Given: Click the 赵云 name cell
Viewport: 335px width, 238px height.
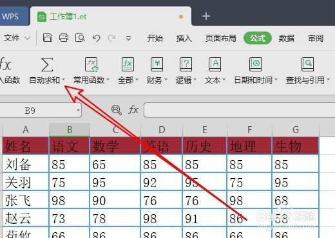Looking at the screenshot, I should tap(26, 218).
